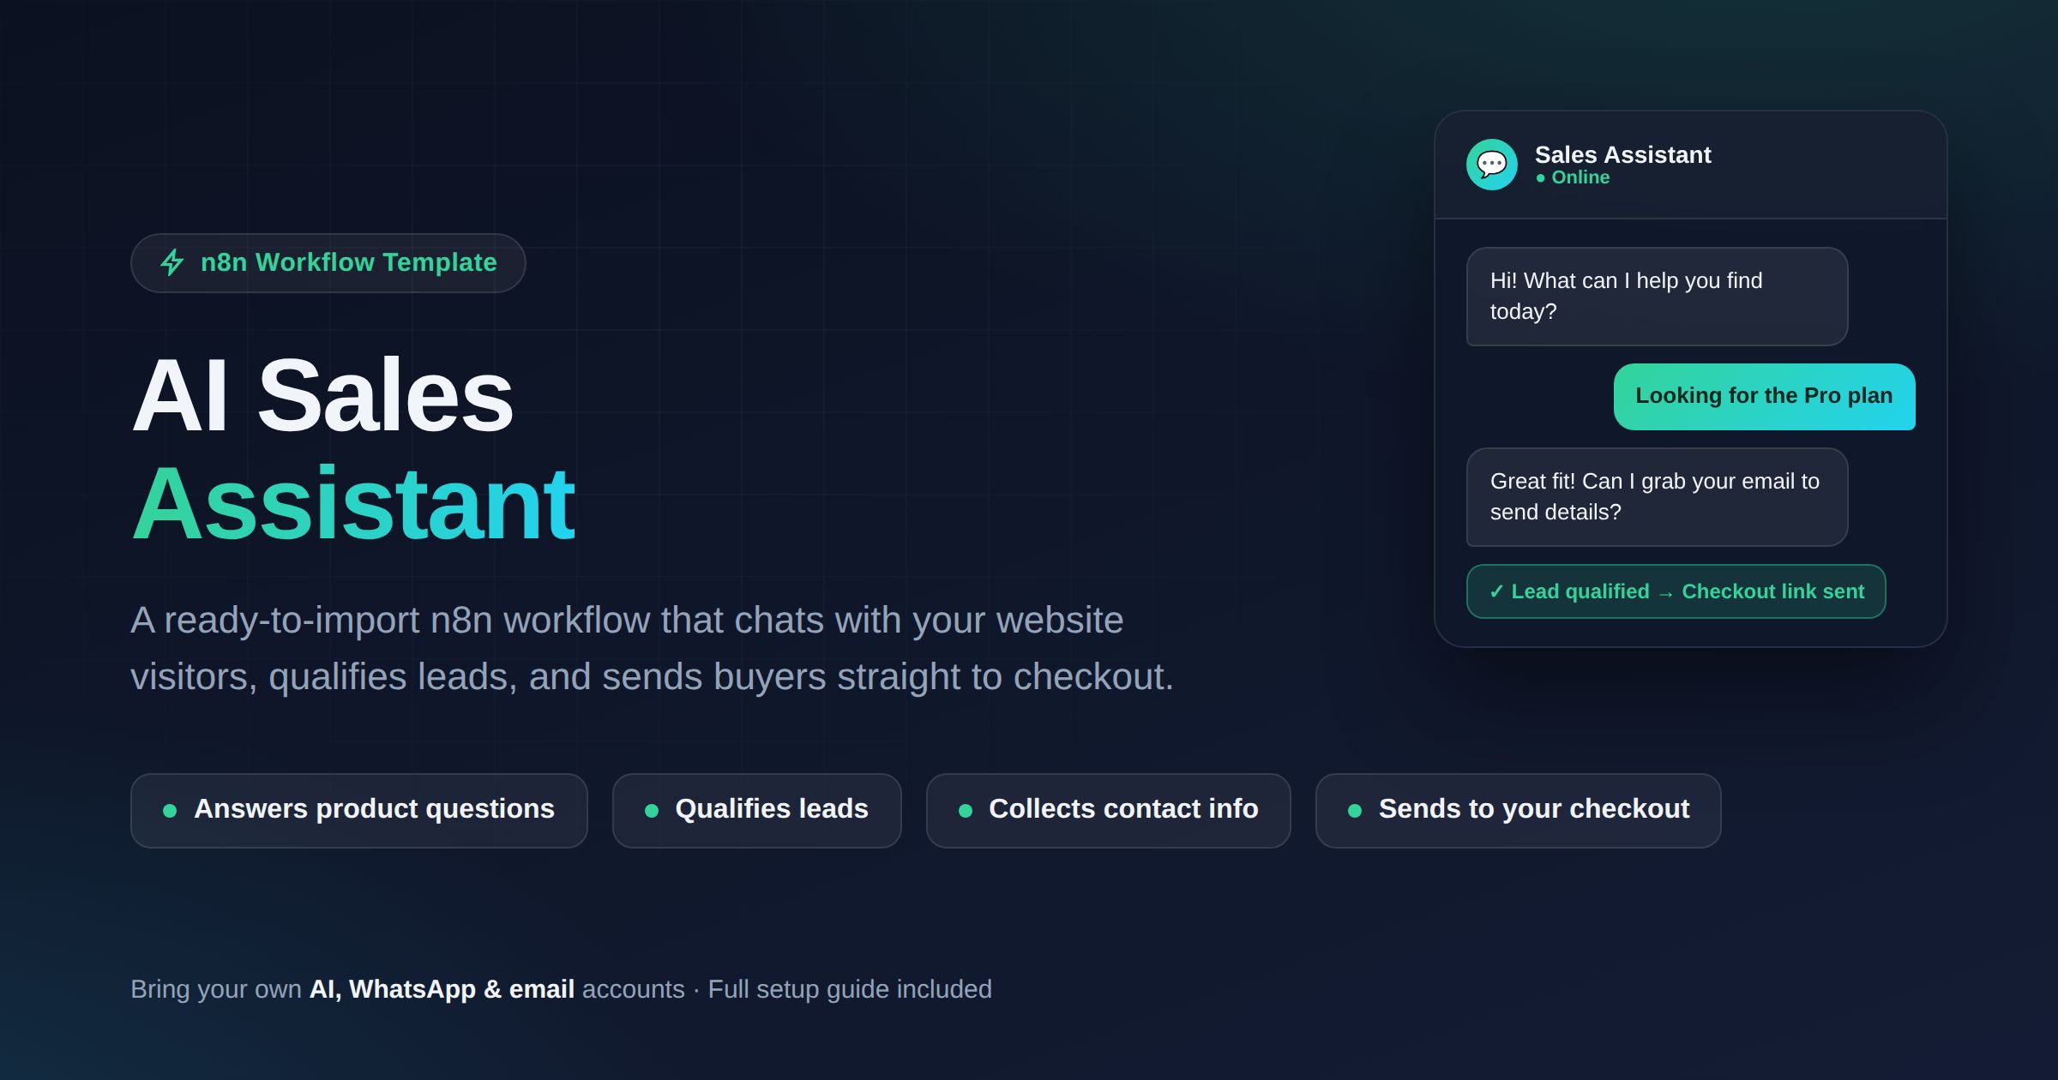Image resolution: width=2058 pixels, height=1080 pixels.
Task: Click the Checkout link sent text
Action: point(1773,591)
